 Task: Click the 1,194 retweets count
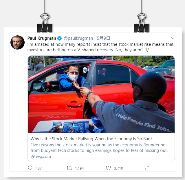point(79,168)
